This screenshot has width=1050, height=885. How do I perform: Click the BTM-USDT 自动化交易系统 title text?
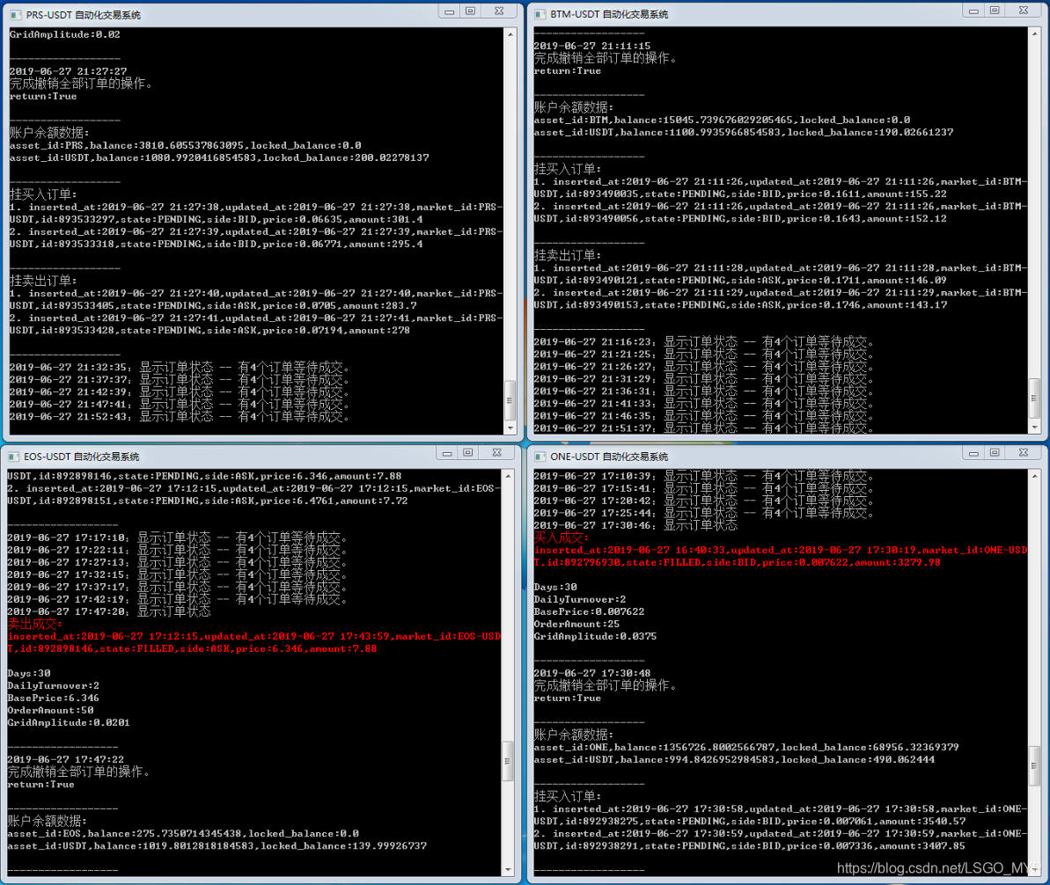click(609, 14)
